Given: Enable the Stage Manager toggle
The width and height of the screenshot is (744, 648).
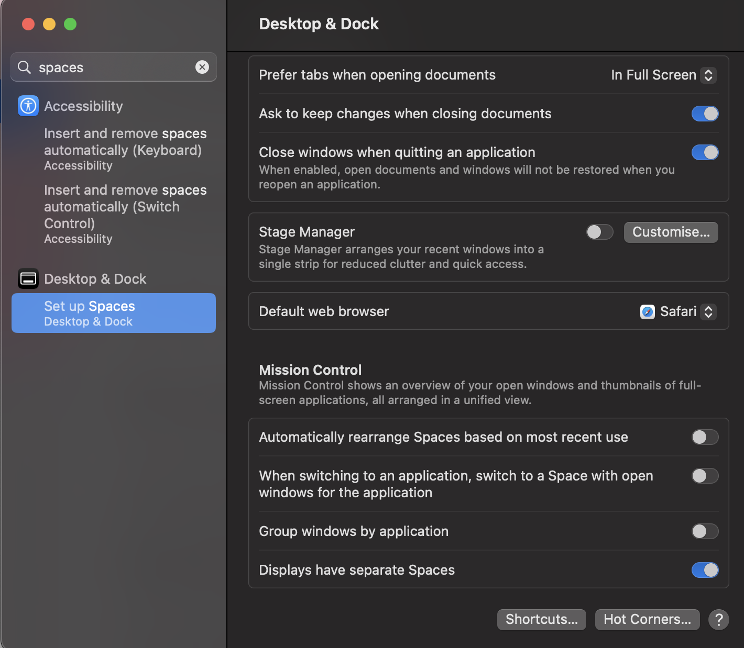Looking at the screenshot, I should coord(599,232).
